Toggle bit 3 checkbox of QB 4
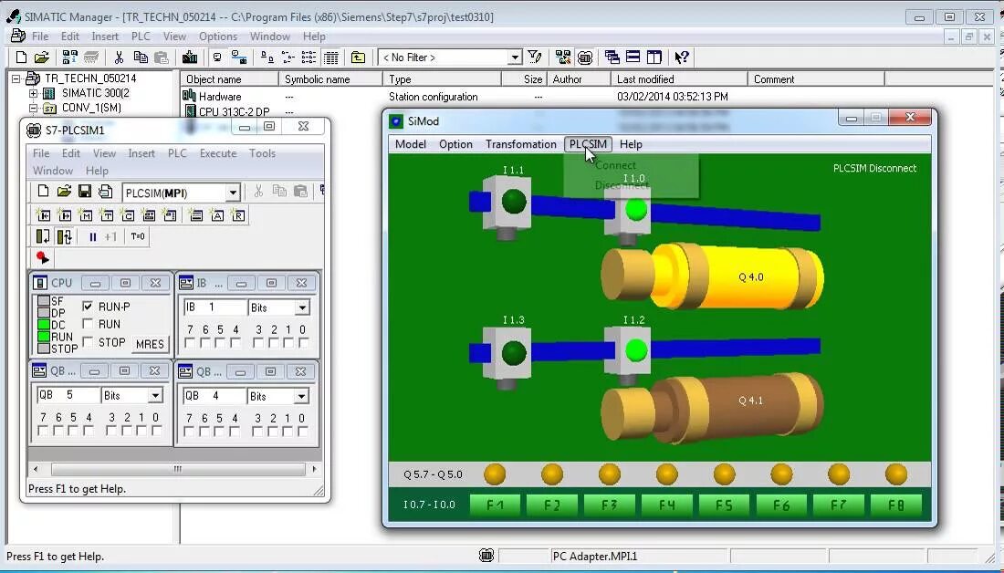 257,432
